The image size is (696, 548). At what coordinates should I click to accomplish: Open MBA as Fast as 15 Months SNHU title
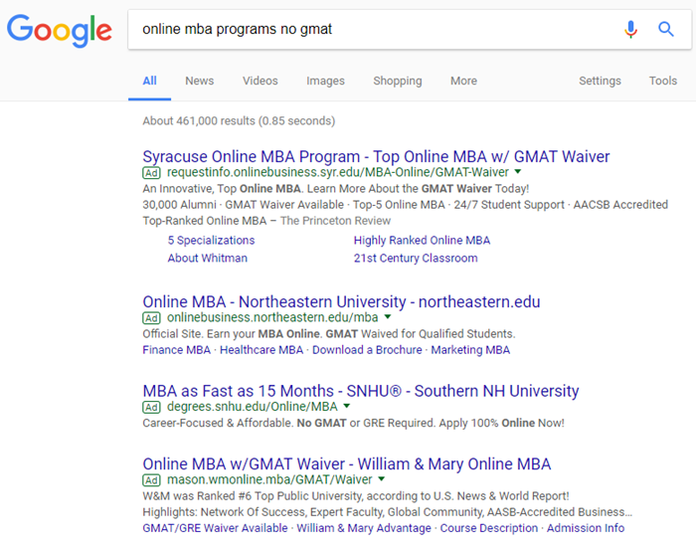[x=360, y=391]
